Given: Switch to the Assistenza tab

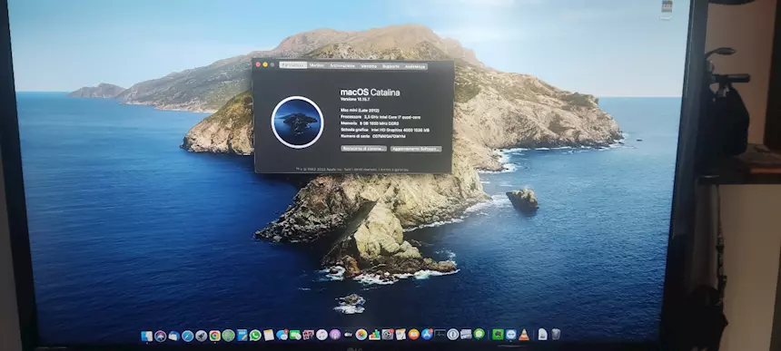Looking at the screenshot, I should pos(415,66).
